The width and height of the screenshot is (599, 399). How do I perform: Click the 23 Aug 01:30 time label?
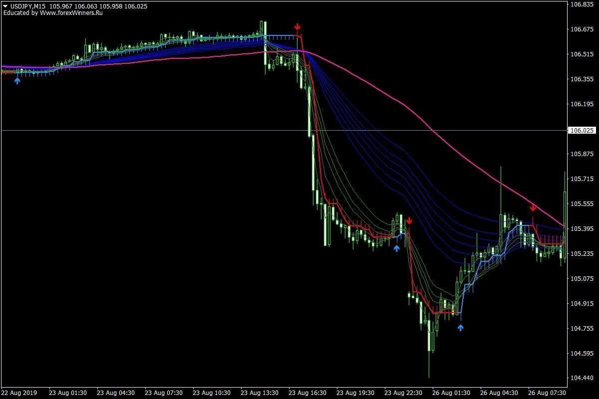coord(68,393)
